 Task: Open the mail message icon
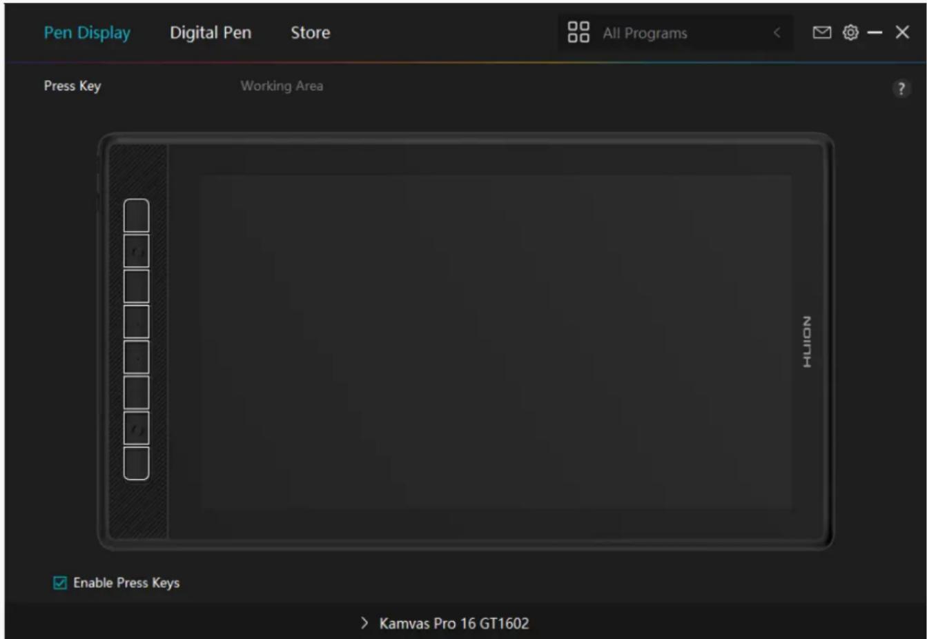[821, 32]
